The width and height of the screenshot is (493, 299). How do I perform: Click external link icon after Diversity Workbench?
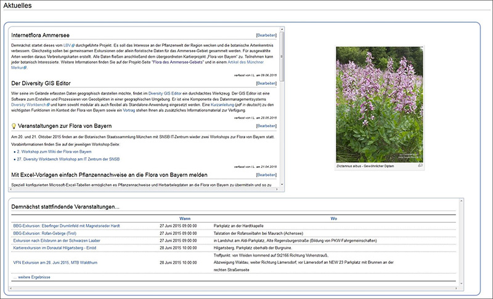pos(48,105)
